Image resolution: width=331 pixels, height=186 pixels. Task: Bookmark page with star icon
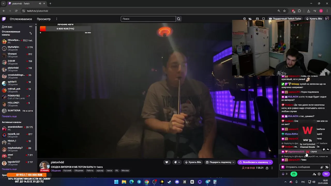point(284,11)
